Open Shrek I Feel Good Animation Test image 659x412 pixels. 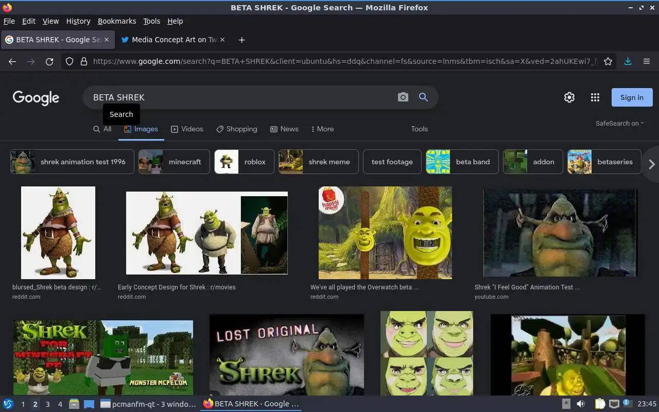tap(560, 233)
